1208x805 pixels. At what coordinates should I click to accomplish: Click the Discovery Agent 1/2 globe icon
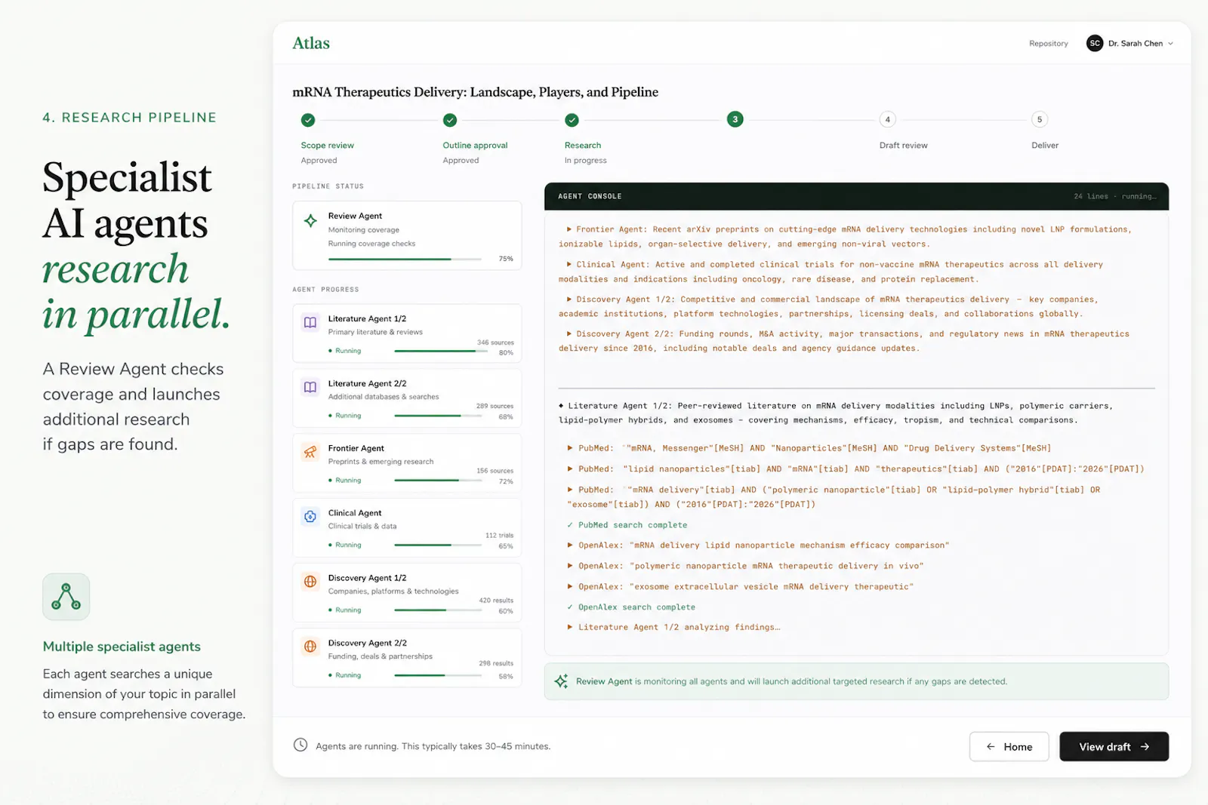310,582
